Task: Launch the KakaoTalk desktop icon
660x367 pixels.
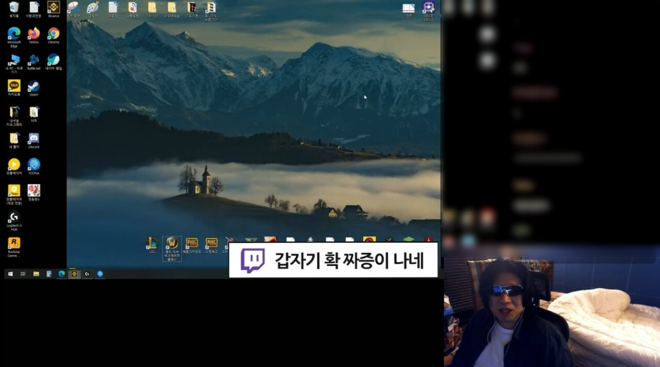Action: tap(14, 86)
